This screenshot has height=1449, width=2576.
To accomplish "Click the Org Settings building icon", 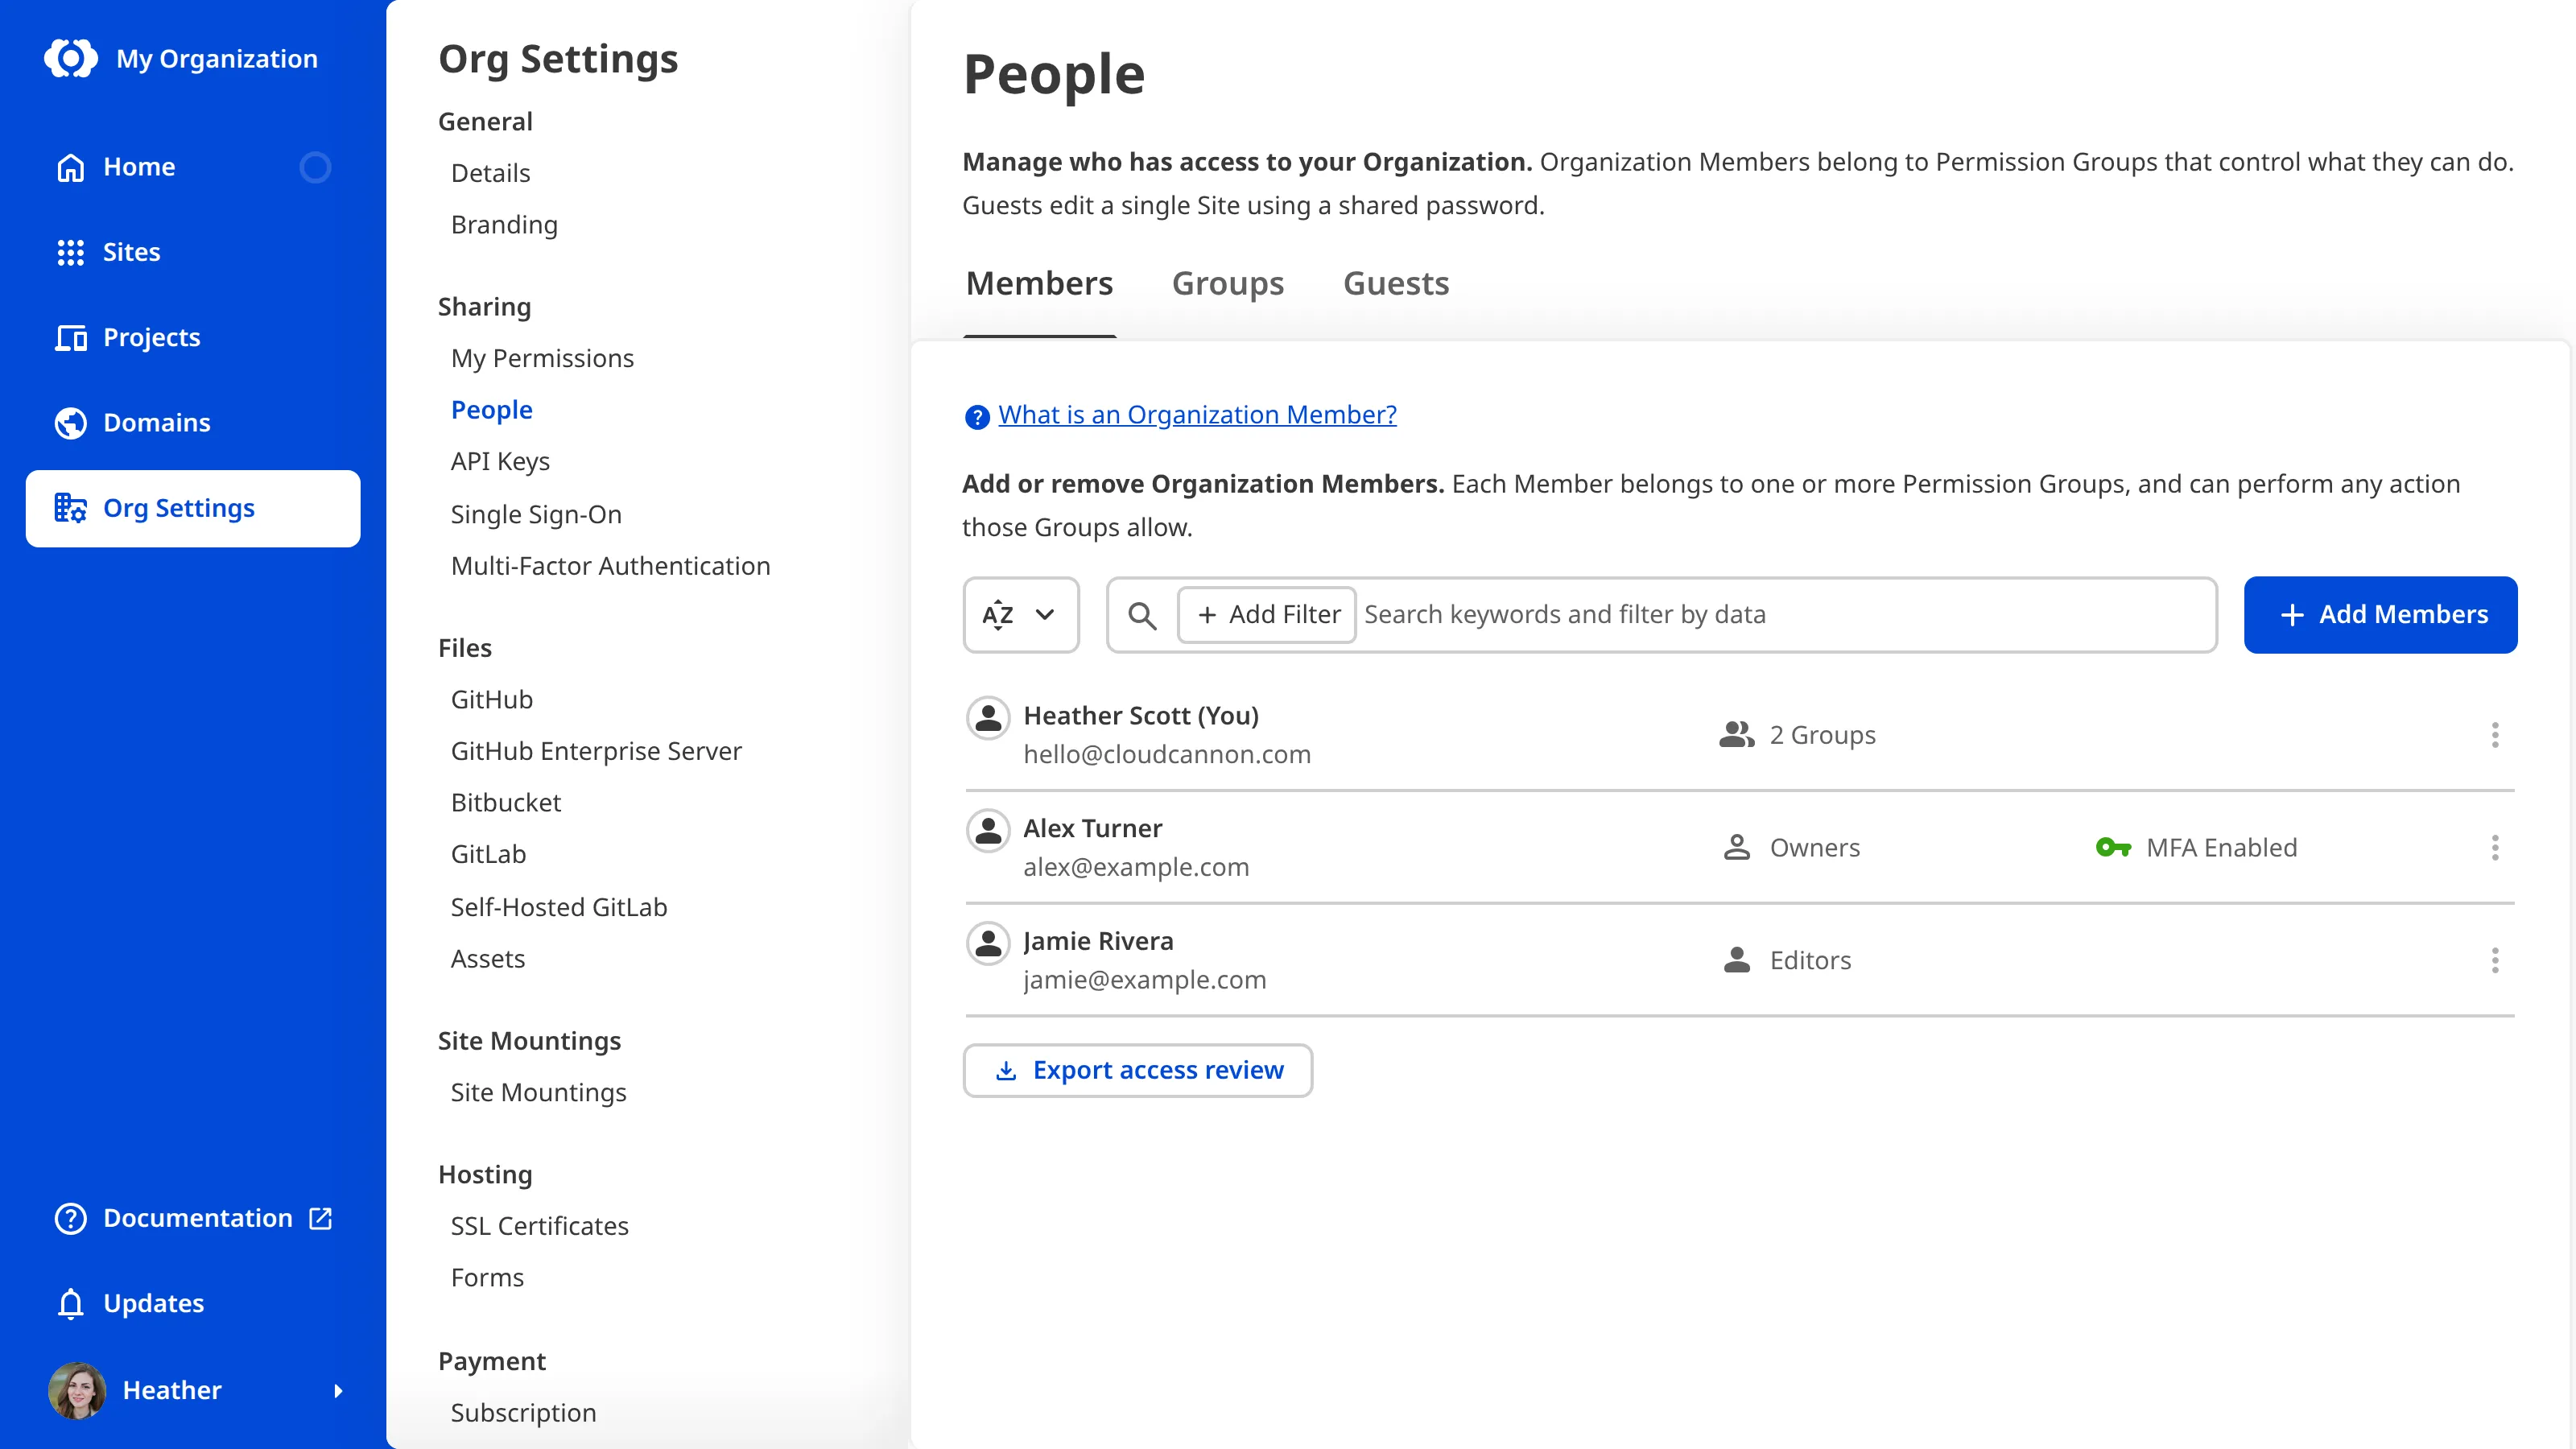I will click(x=70, y=508).
